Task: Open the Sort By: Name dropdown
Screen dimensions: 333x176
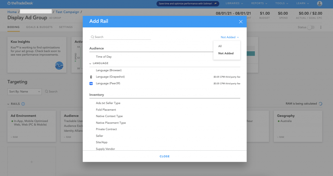Action: [x=24, y=92]
